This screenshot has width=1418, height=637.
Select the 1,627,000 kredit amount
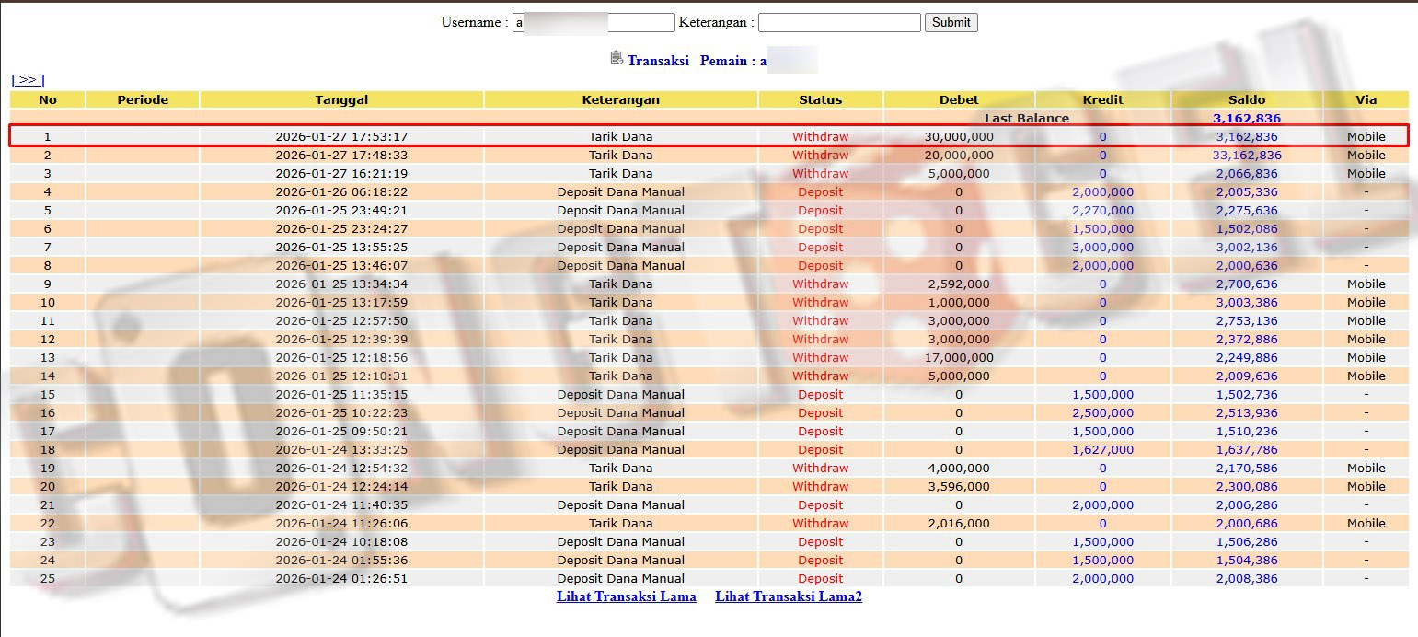coord(1102,449)
